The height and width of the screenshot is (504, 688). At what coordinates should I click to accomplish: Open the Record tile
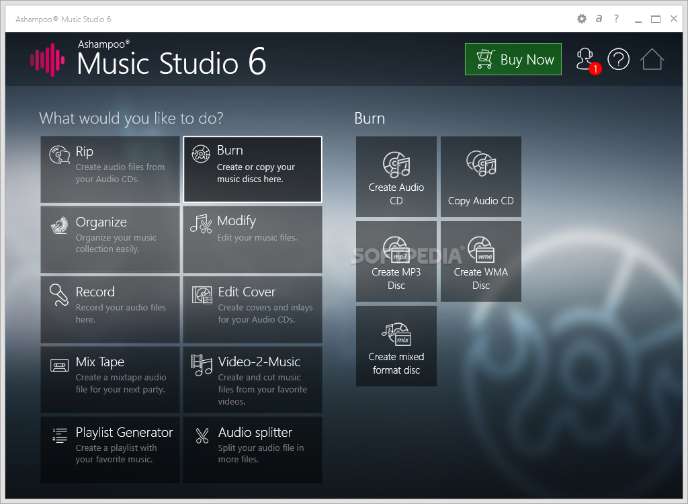coord(110,310)
